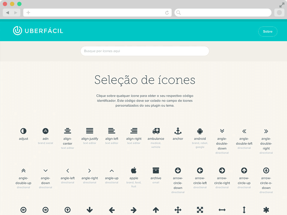Select the archive box icon
Viewport: 287px width, 215px height.
click(156, 170)
